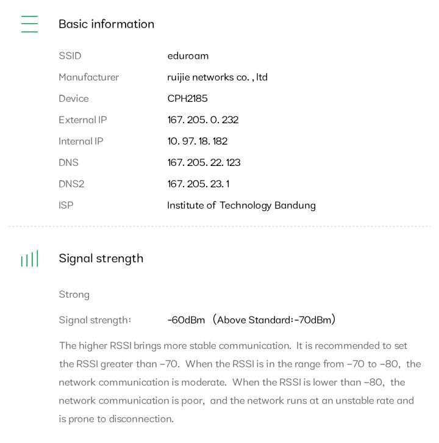Click the External IP field label

(82, 120)
